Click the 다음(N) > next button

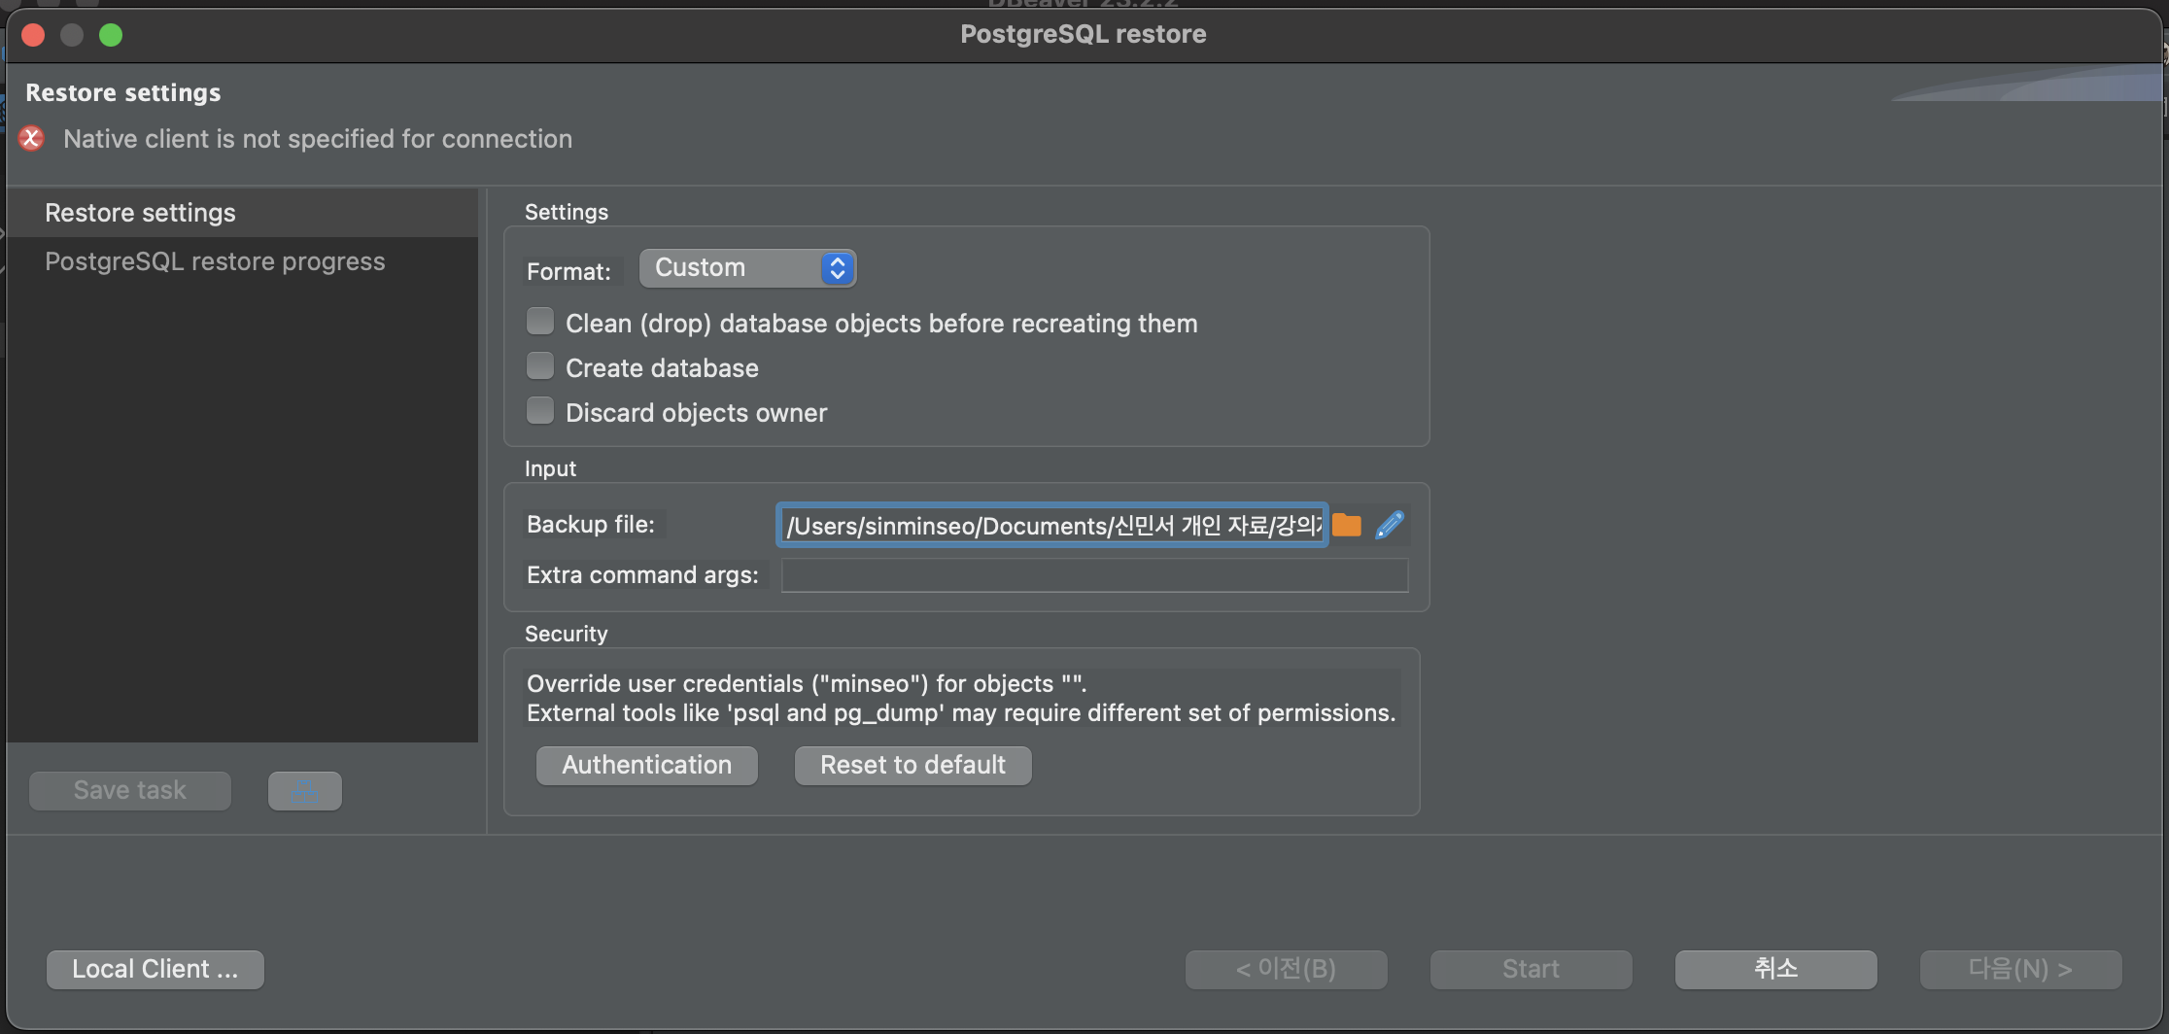(2021, 970)
